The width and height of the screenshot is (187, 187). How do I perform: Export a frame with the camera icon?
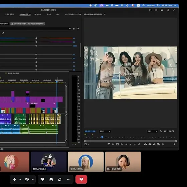pyautogui.click(x=154, y=144)
